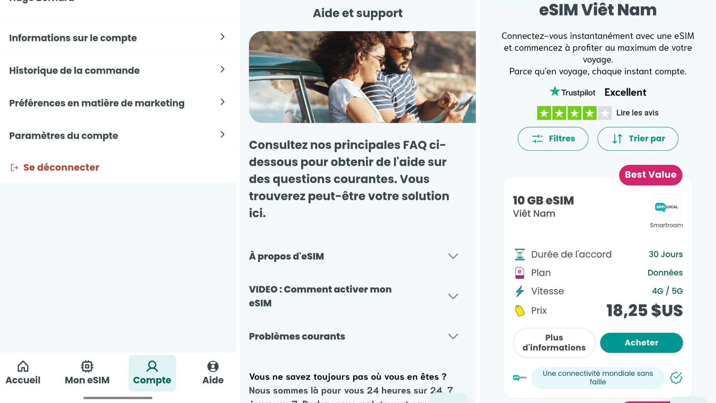716x403 pixels.
Task: Expand VIDEO: Comment activer mon eSIM
Action: point(453,296)
